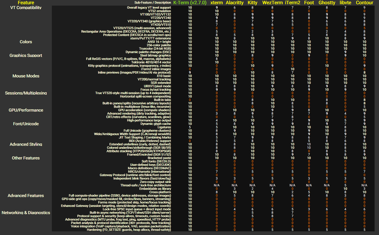Select the "256-color palette" row label
Image resolution: width=379 pixels, height=235 pixels.
point(159,45)
